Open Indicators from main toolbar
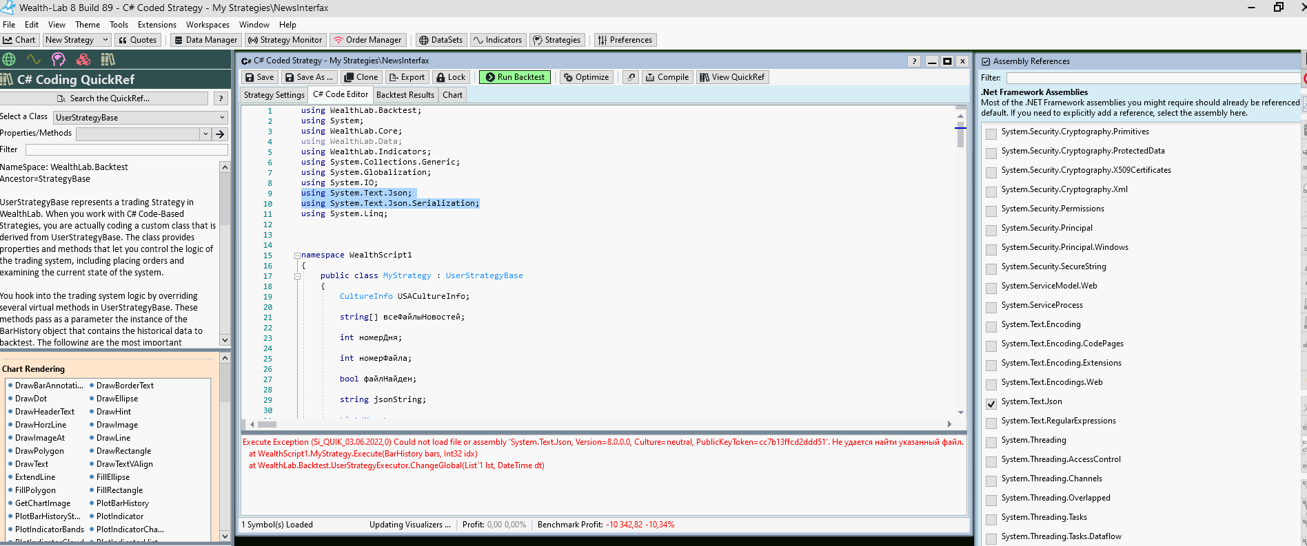Viewport: 1307px width, 546px height. click(498, 40)
